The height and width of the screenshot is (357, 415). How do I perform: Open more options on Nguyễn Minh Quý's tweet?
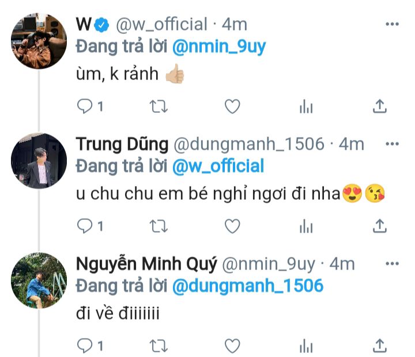[x=392, y=264]
